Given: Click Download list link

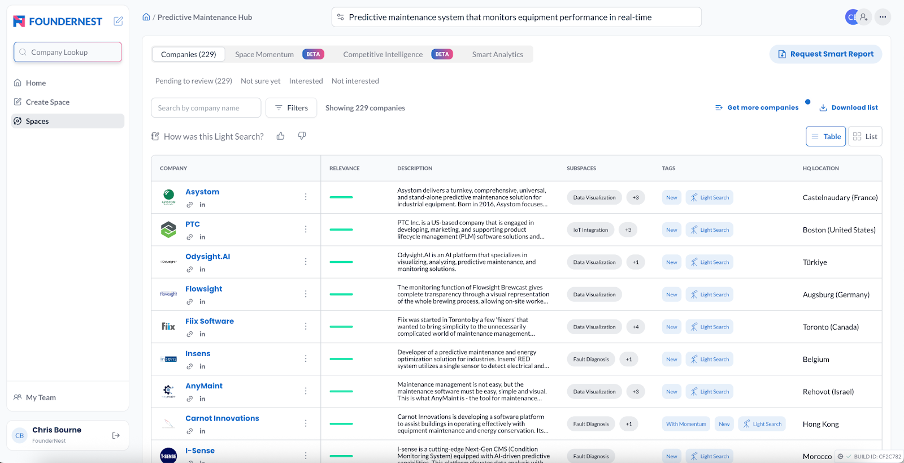Looking at the screenshot, I should (x=849, y=107).
